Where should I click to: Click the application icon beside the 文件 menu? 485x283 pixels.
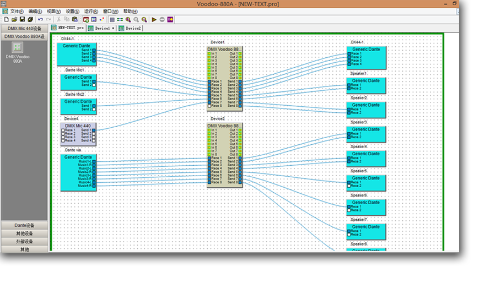[x=6, y=11]
